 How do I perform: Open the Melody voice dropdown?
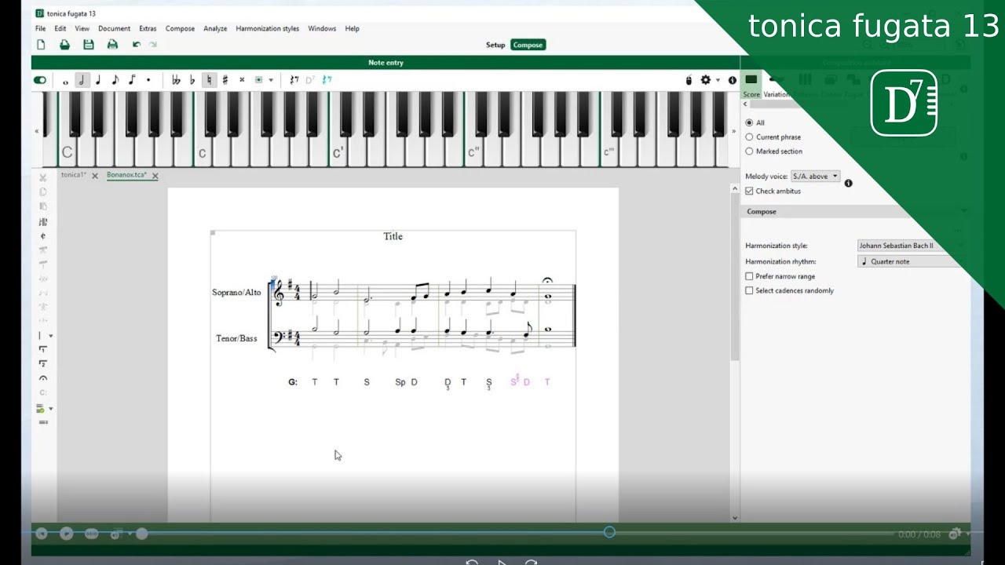pos(815,177)
